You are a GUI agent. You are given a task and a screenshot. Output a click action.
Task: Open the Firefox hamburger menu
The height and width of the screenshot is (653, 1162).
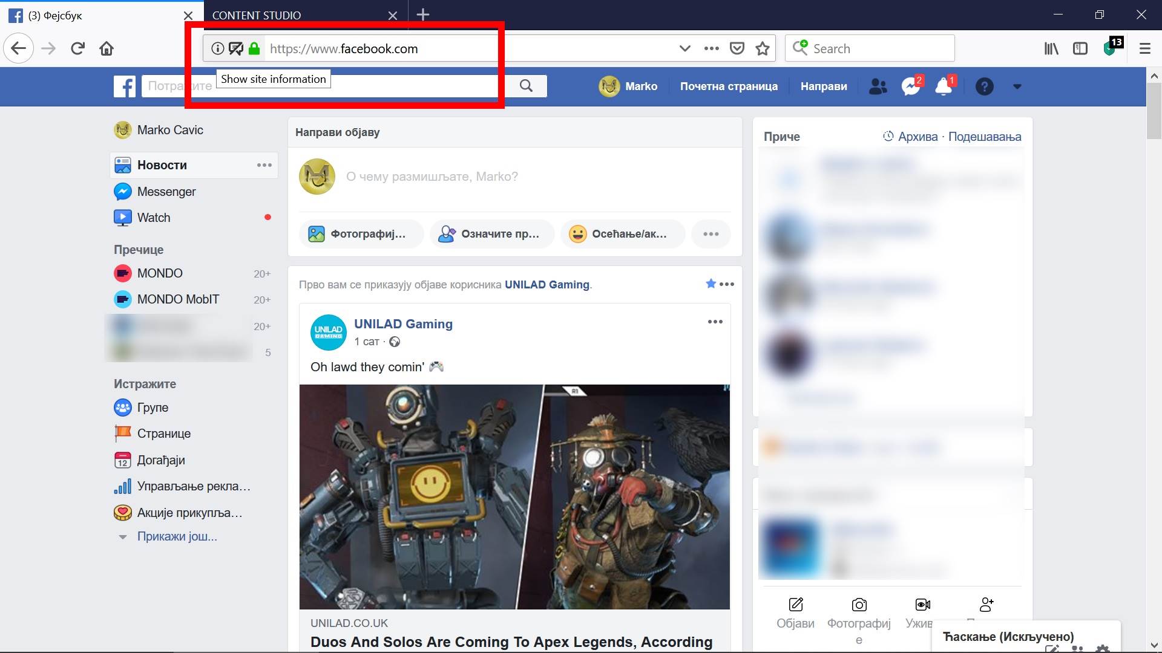(x=1144, y=48)
